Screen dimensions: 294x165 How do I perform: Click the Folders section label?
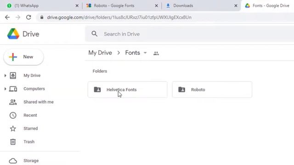(x=100, y=71)
